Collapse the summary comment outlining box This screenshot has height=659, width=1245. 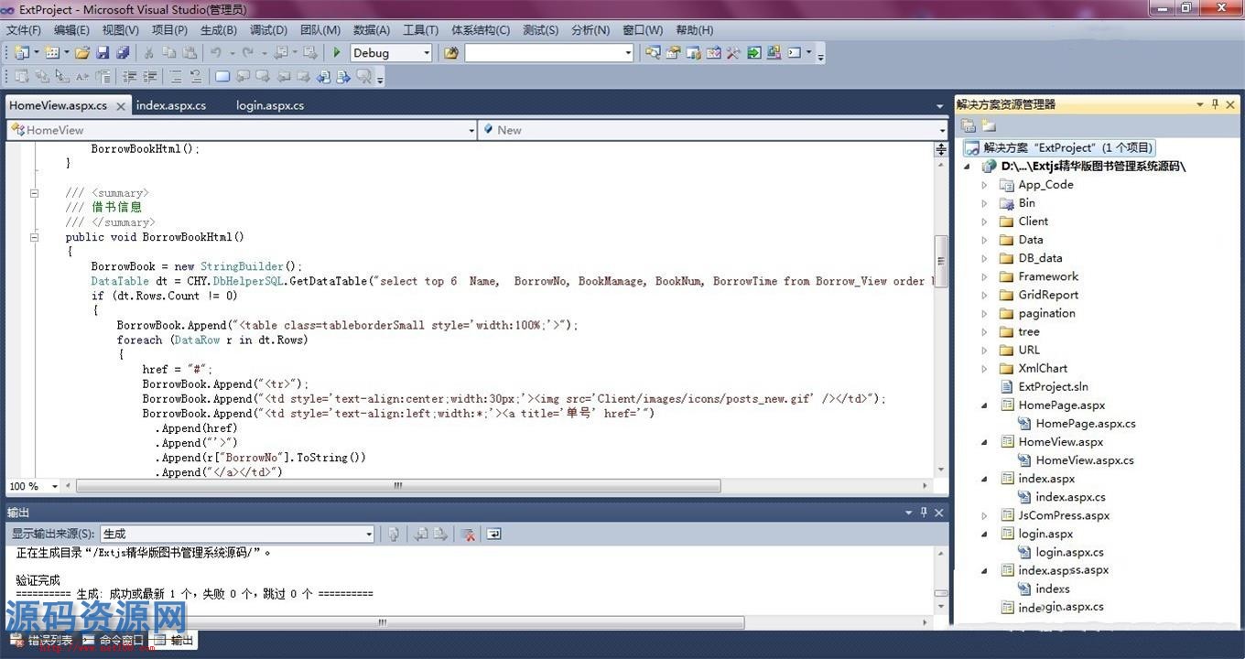pos(34,193)
